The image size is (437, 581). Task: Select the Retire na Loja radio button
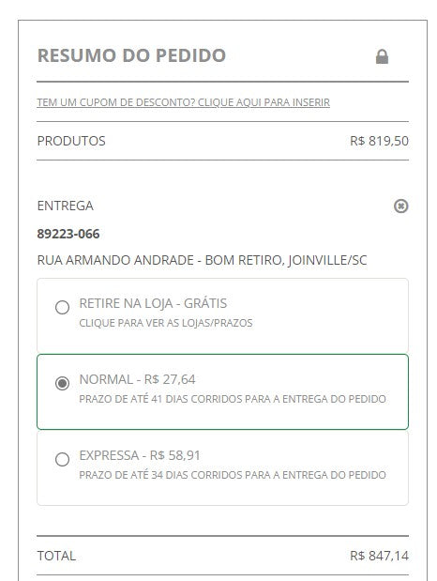62,307
